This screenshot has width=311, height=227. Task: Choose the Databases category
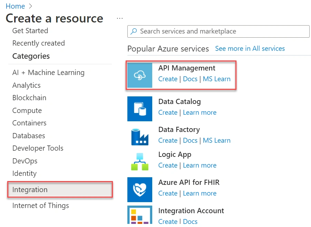(x=29, y=136)
